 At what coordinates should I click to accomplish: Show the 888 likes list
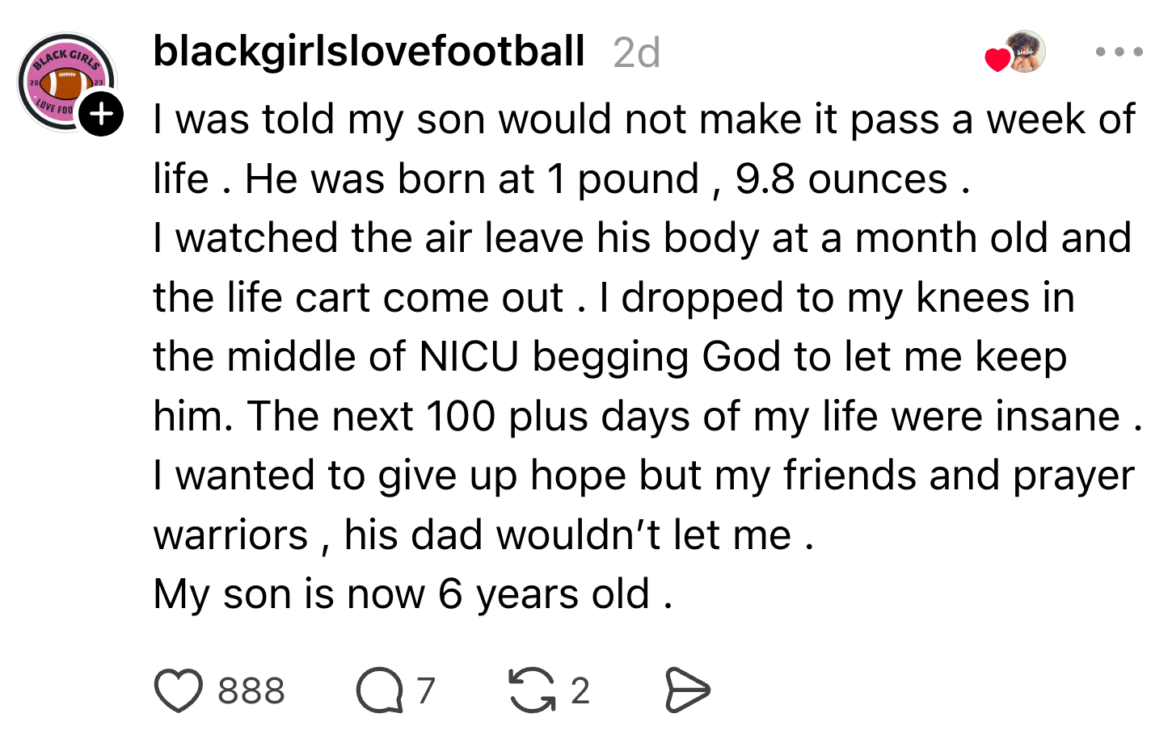point(251,691)
